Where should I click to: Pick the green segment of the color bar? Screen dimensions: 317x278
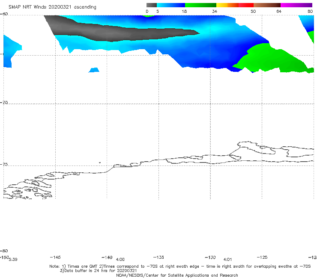200,5
